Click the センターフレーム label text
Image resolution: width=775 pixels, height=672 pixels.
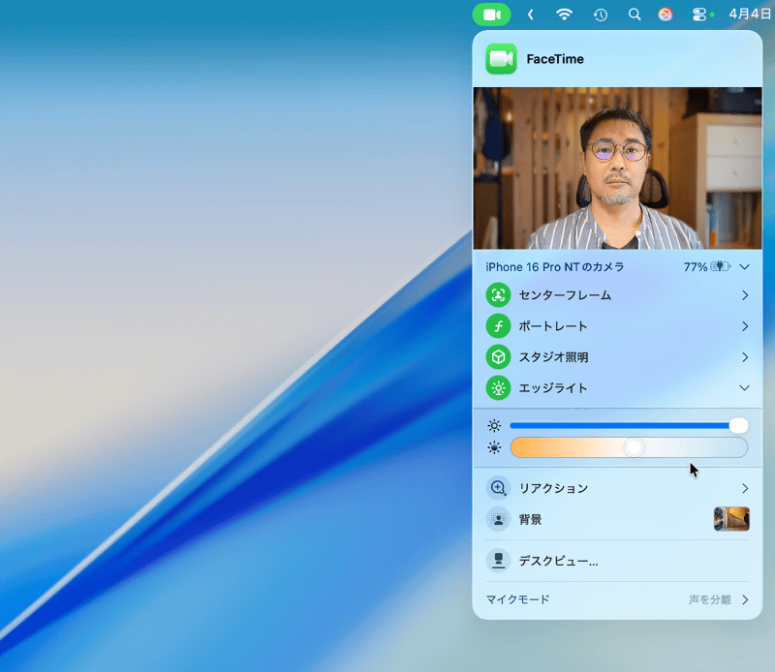[565, 295]
